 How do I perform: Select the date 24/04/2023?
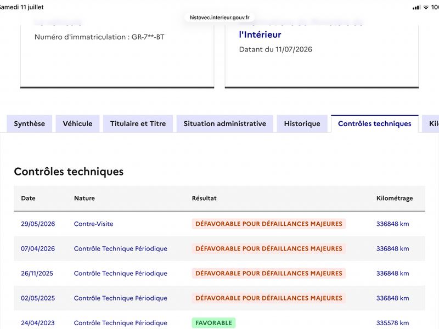click(38, 323)
